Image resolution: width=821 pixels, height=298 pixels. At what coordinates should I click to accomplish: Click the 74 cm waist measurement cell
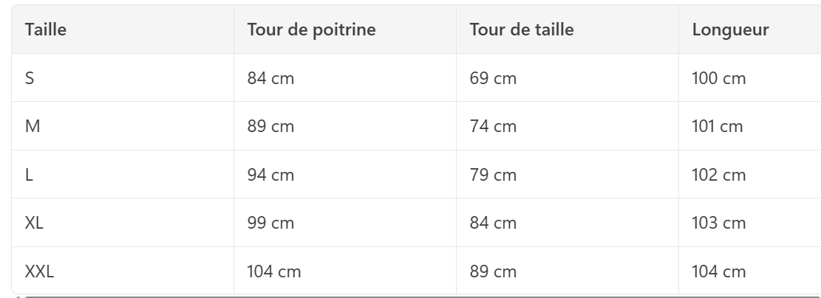pos(568,126)
